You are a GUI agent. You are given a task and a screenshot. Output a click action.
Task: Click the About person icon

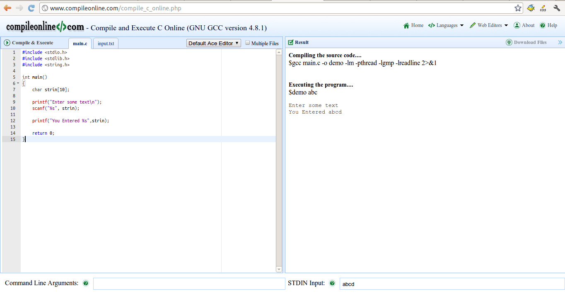pos(517,25)
